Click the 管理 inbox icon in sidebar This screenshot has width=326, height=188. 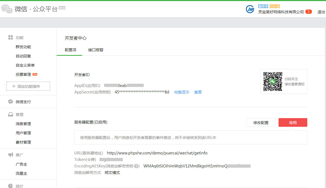pyautogui.click(x=11, y=114)
